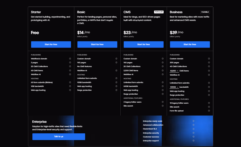The height and width of the screenshot is (147, 241).
Task: Click info icon for Guaranteed SLA
Action: point(193,129)
